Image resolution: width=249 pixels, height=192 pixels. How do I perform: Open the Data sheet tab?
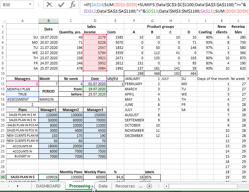[x=103, y=186]
